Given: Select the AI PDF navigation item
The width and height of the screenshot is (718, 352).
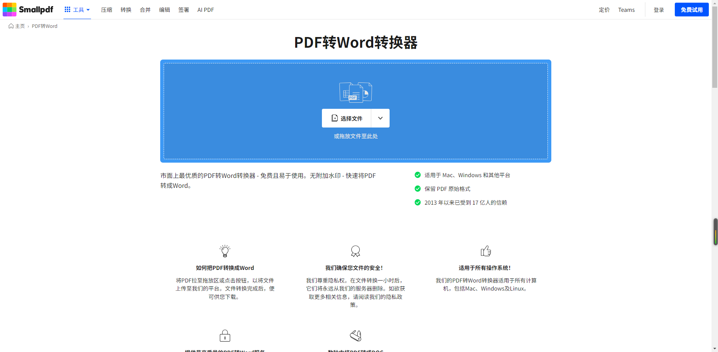Looking at the screenshot, I should click(x=206, y=10).
